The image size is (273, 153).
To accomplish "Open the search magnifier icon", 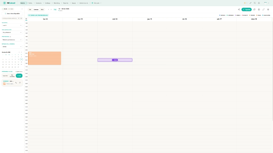I will [x=255, y=3].
